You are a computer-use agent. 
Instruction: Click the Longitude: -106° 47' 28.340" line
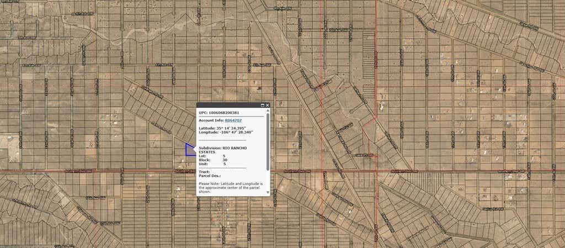pos(226,133)
